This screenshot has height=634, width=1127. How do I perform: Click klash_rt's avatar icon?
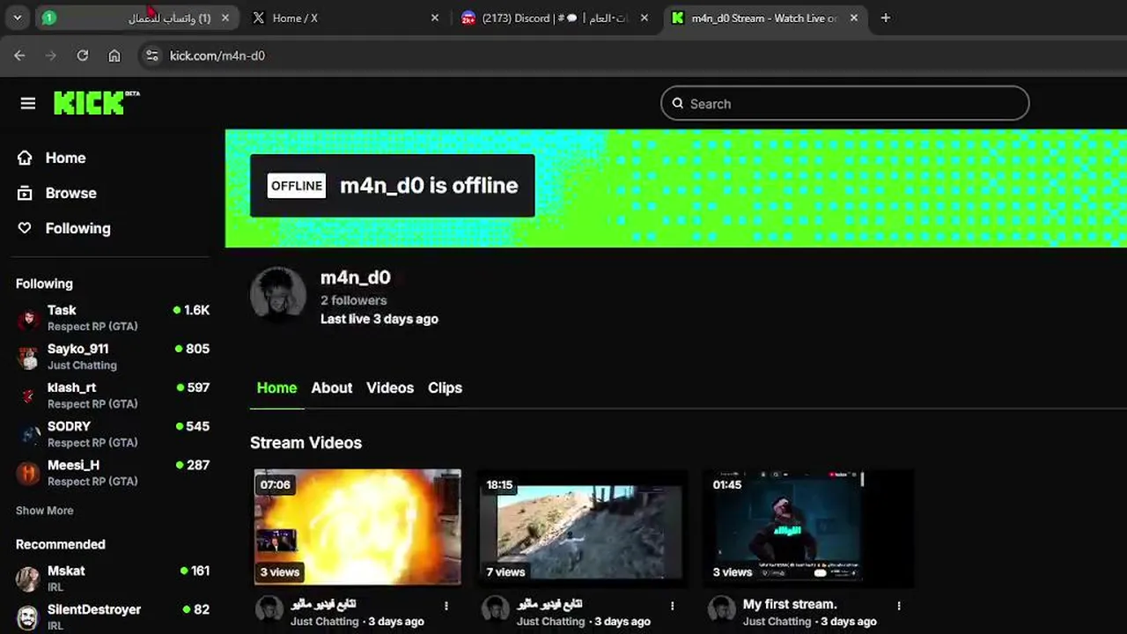point(28,396)
